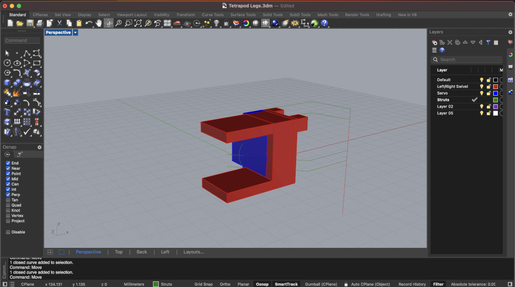The image size is (515, 287).
Task: Open the four-viewport layout icon
Action: pos(167,23)
